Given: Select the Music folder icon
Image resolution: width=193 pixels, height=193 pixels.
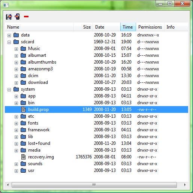Looking at the screenshot, I should (x=23, y=49).
